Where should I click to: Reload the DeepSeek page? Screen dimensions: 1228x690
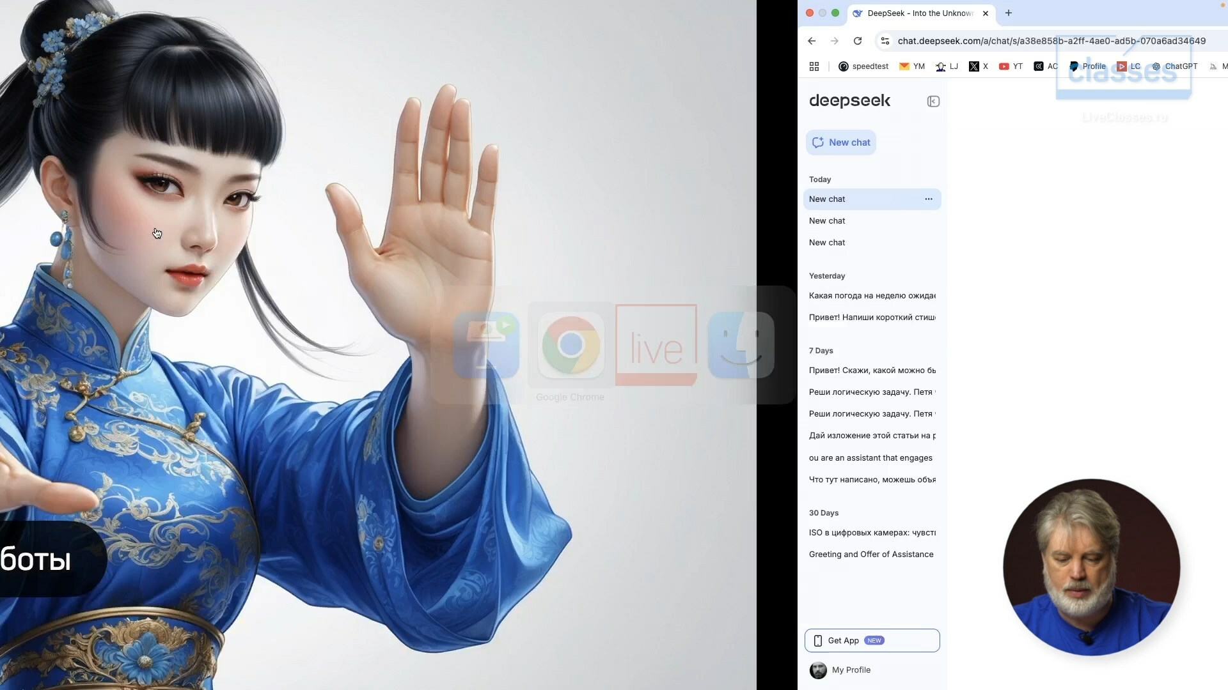(x=858, y=41)
